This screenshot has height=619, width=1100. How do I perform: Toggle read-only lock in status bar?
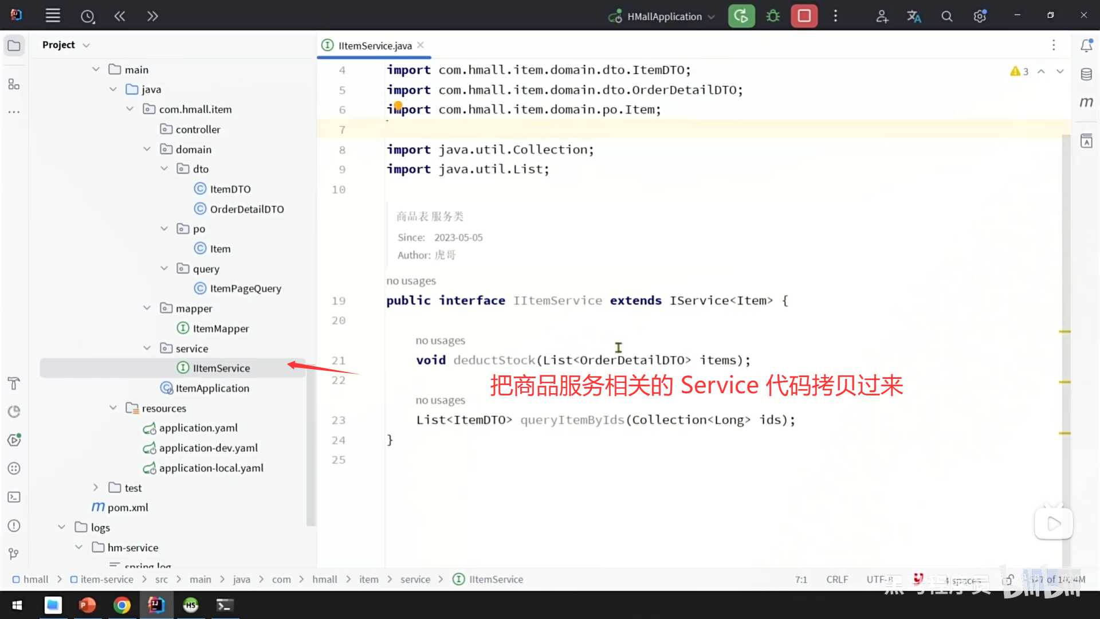1008,579
